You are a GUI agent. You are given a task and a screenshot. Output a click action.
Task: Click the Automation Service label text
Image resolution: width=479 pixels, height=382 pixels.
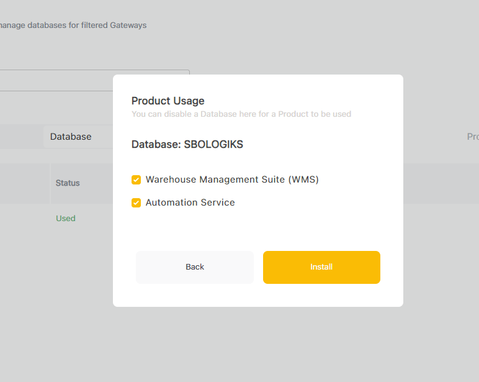[x=190, y=203]
